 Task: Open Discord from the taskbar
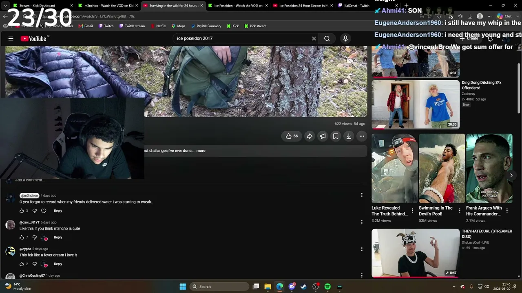(292, 286)
